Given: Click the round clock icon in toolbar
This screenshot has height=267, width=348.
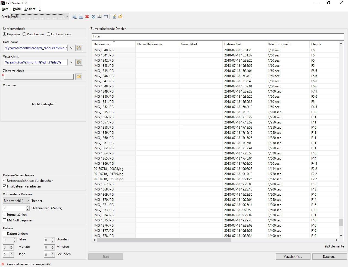Looking at the screenshot, I should [x=93, y=17].
